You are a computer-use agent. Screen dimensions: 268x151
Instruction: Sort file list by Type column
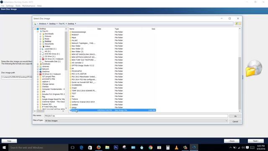point(117,29)
